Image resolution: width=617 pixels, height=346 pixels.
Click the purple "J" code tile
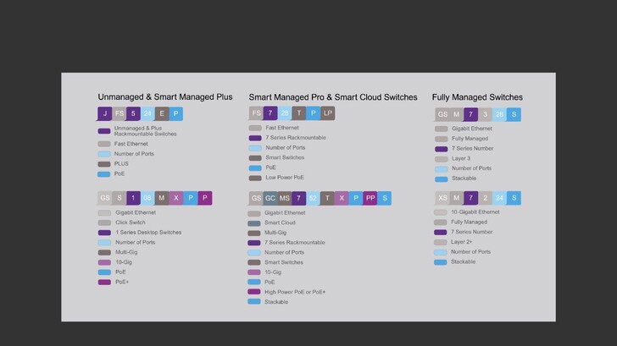pos(105,113)
